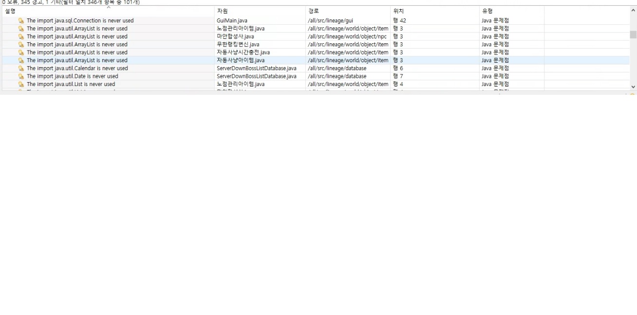Select "The import java.util.List is never used"
Viewport: 637px width, 315px height.
71,84
